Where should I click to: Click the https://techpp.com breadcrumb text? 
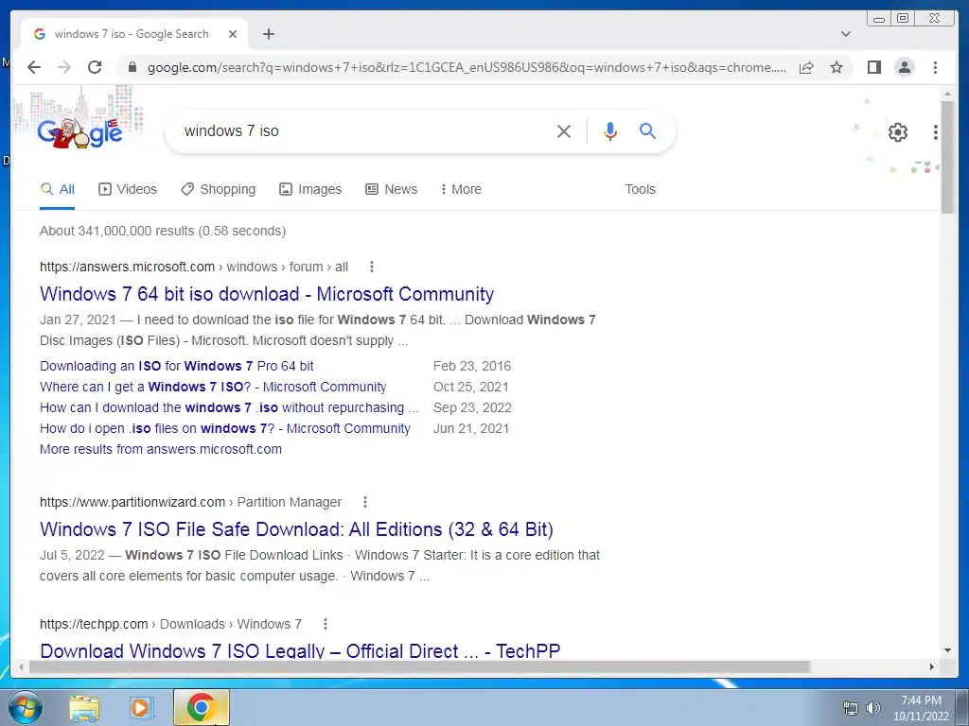point(170,624)
